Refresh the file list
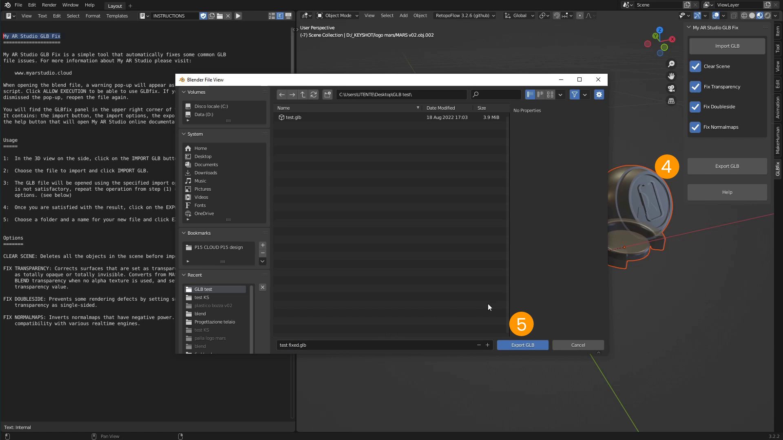 click(314, 95)
